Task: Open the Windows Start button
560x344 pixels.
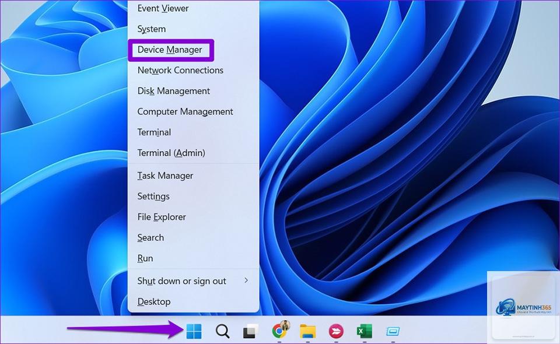Action: 194,331
